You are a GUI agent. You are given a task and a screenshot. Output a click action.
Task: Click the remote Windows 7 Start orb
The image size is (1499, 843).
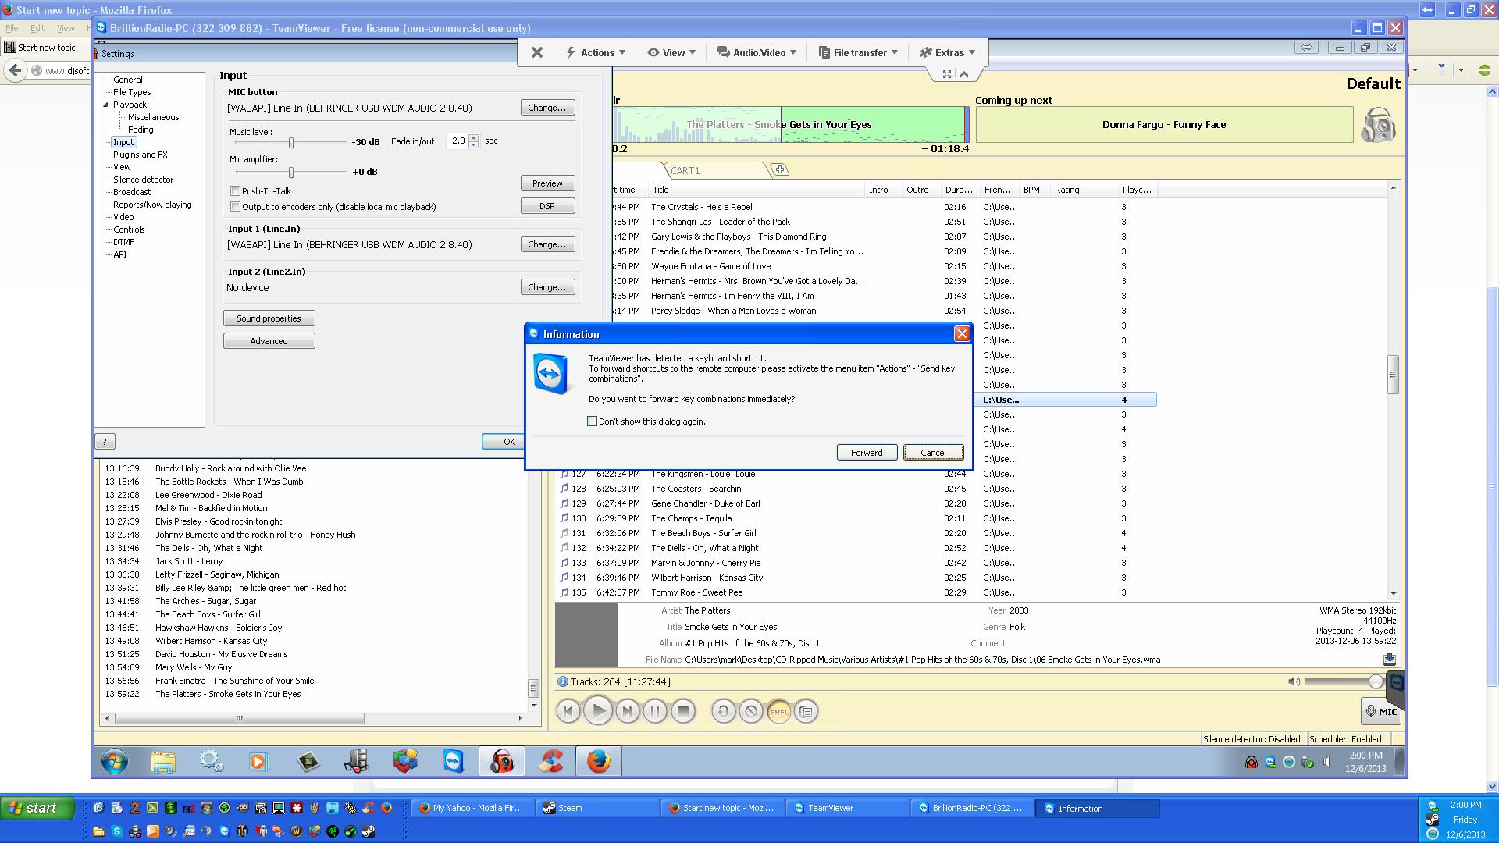click(115, 761)
